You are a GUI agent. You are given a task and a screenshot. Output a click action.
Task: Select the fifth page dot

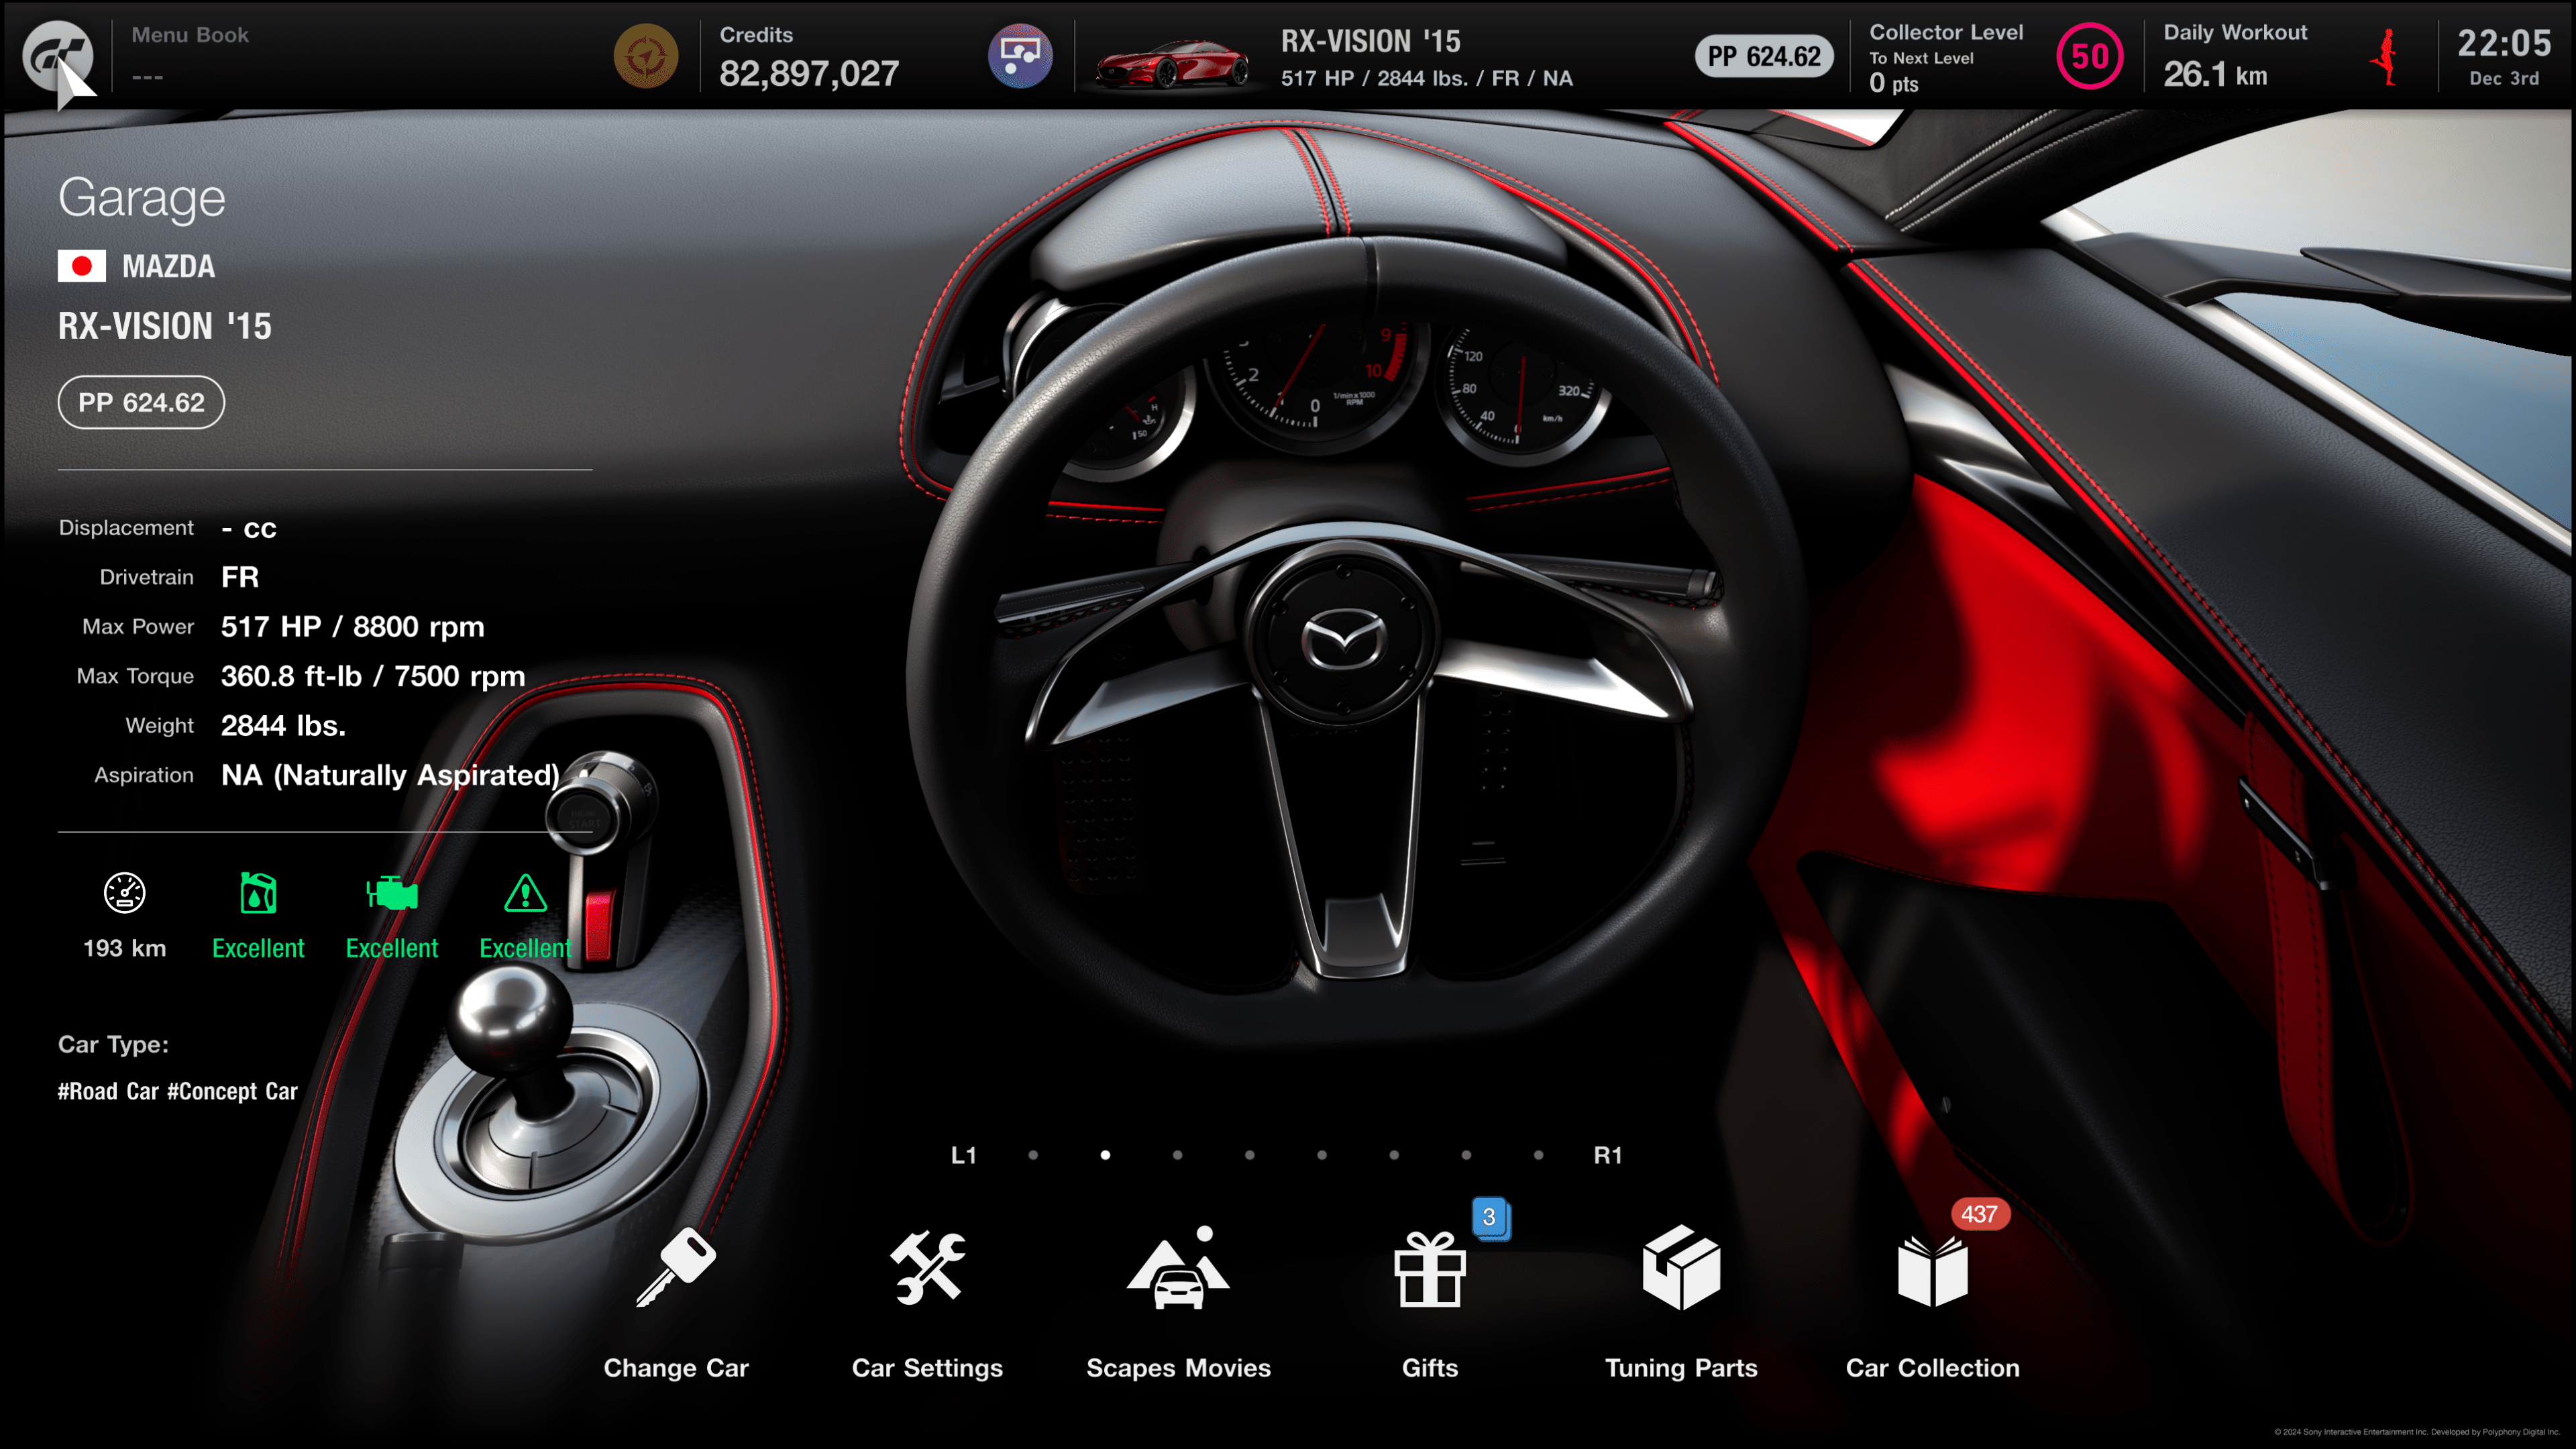pos(1321,1155)
